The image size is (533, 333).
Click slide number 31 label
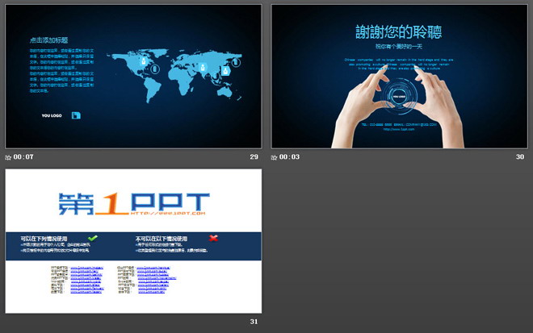[x=254, y=322]
